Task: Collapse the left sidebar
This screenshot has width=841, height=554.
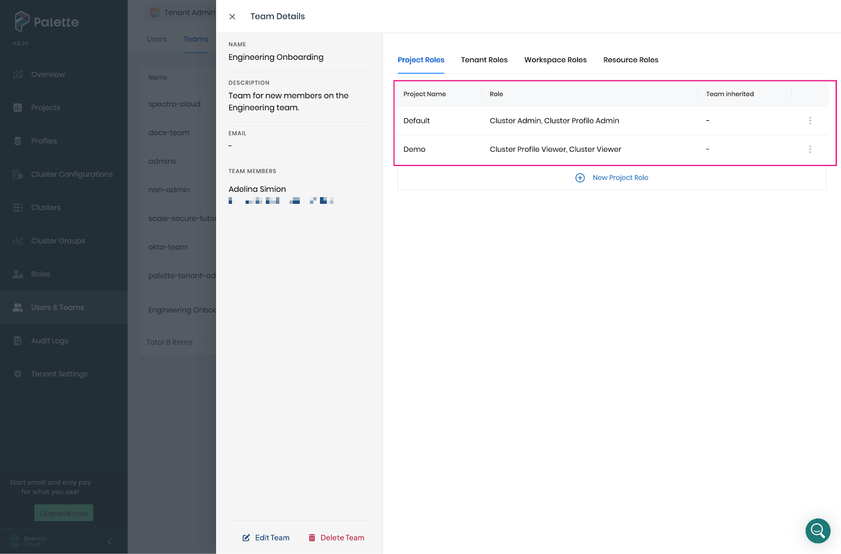Action: [x=109, y=541]
